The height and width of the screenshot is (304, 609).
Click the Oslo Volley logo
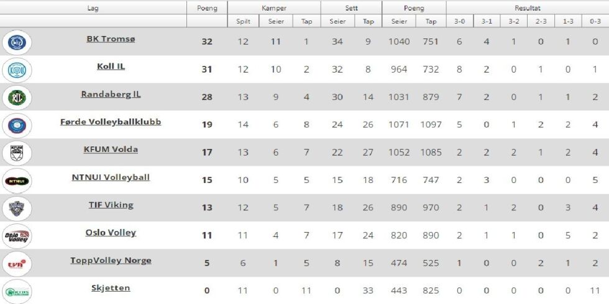click(17, 236)
